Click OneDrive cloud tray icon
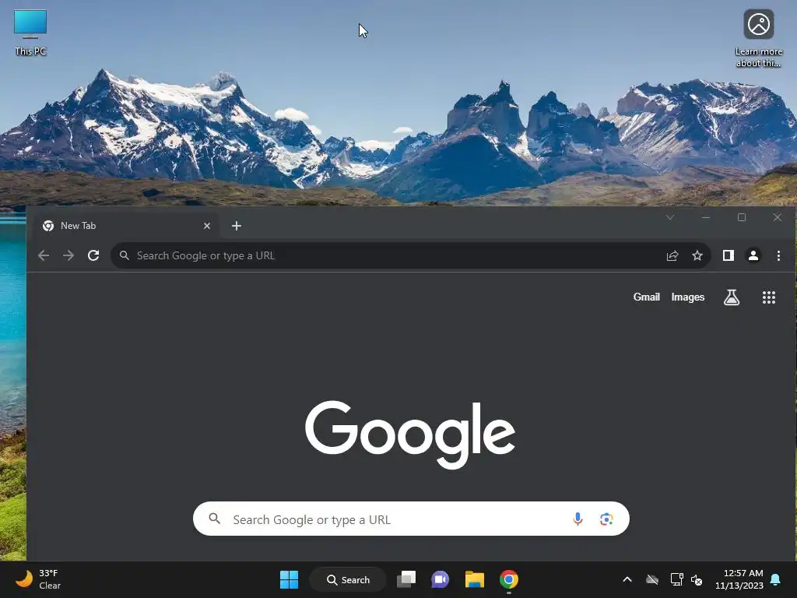Screen dimensions: 797x598 pos(652,579)
